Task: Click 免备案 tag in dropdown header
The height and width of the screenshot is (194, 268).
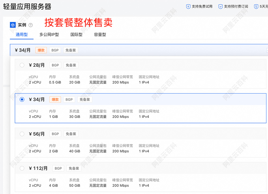Action: (70, 50)
